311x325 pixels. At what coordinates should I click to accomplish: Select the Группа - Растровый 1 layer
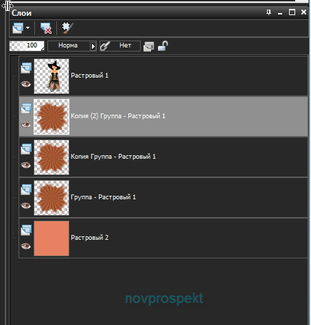[x=163, y=197]
